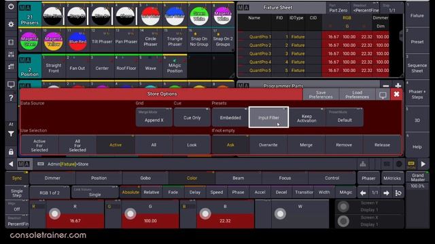Toggle the Sync button

coord(17,178)
